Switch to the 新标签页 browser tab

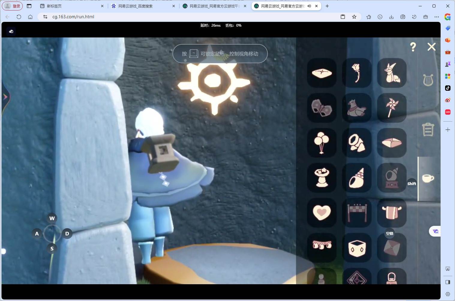pos(72,6)
